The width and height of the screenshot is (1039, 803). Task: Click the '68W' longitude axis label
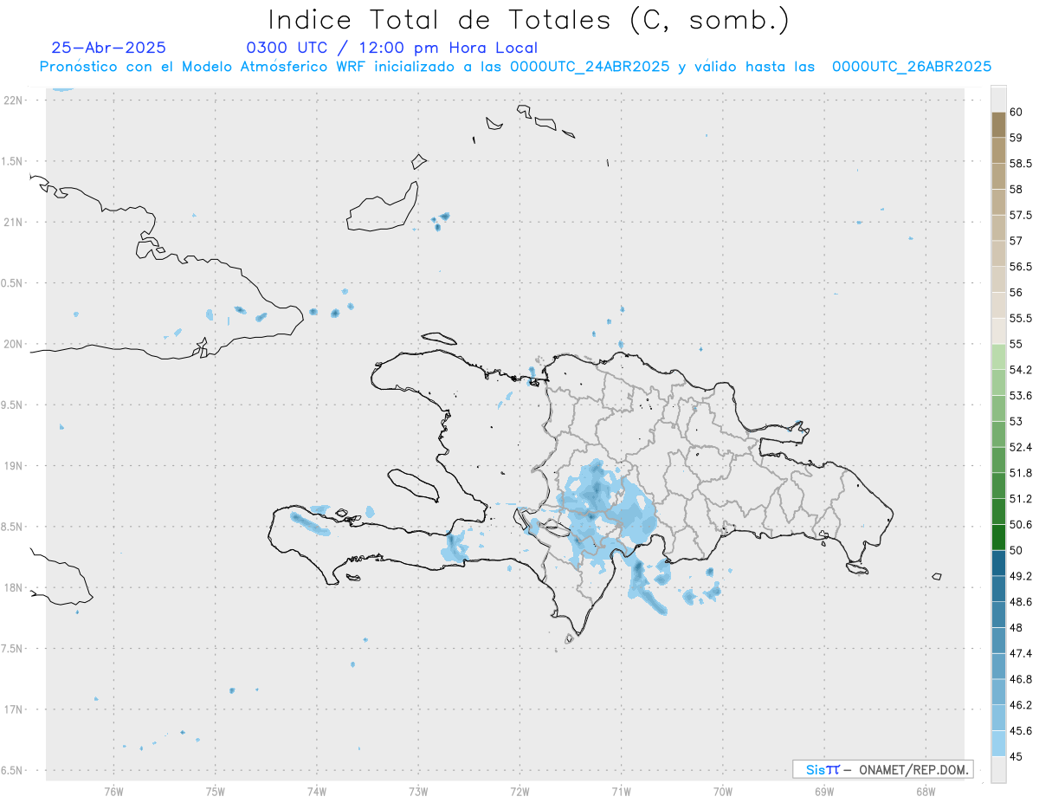(x=926, y=792)
